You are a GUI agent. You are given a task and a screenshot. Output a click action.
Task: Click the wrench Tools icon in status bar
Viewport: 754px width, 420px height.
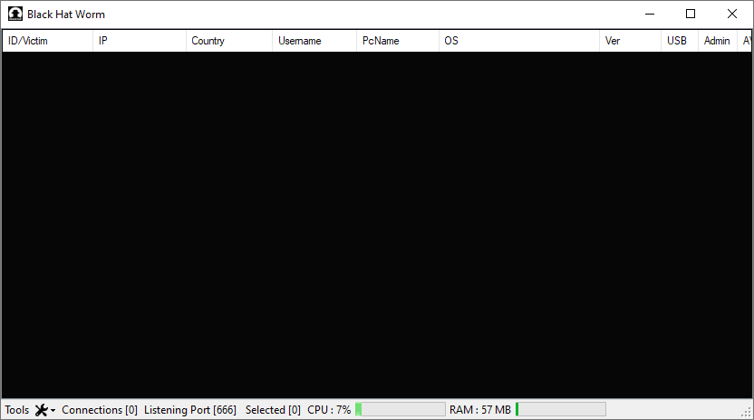coord(41,410)
